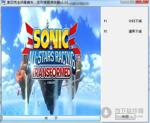Maximize the trainer window

pos(132,2)
